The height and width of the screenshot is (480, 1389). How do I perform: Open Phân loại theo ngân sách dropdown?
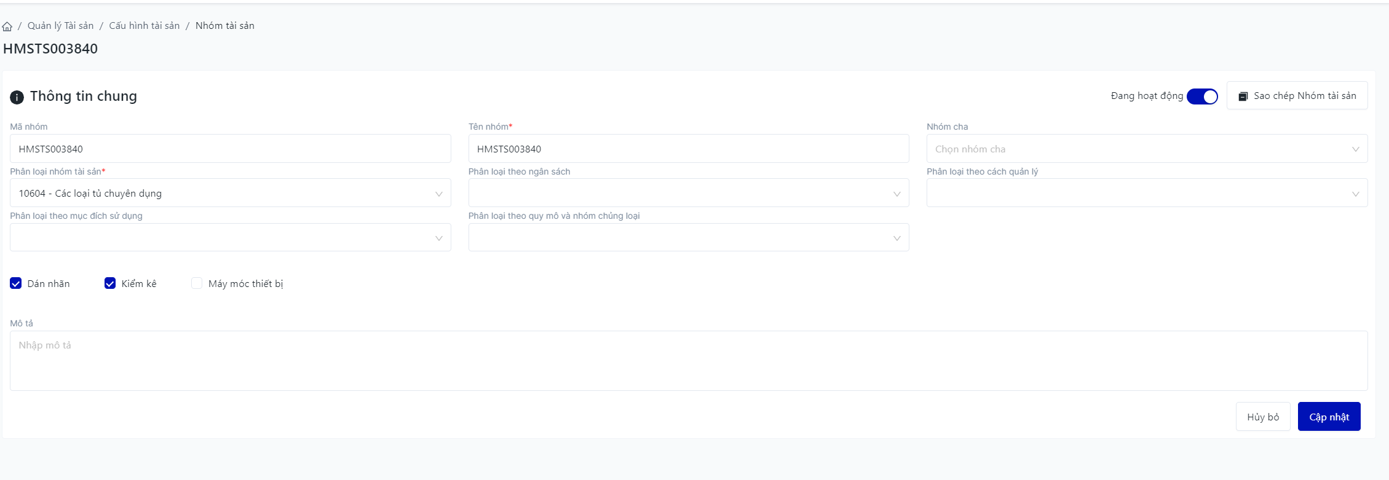689,194
